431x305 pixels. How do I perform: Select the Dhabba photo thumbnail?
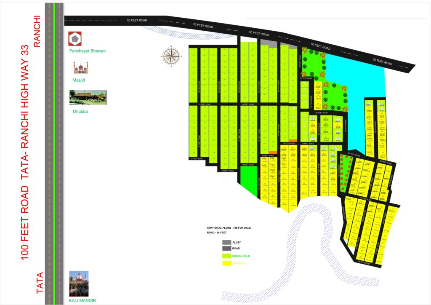tap(88, 97)
